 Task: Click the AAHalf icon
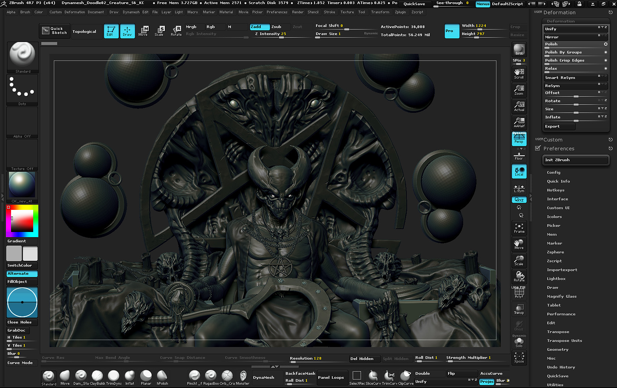coord(519,122)
